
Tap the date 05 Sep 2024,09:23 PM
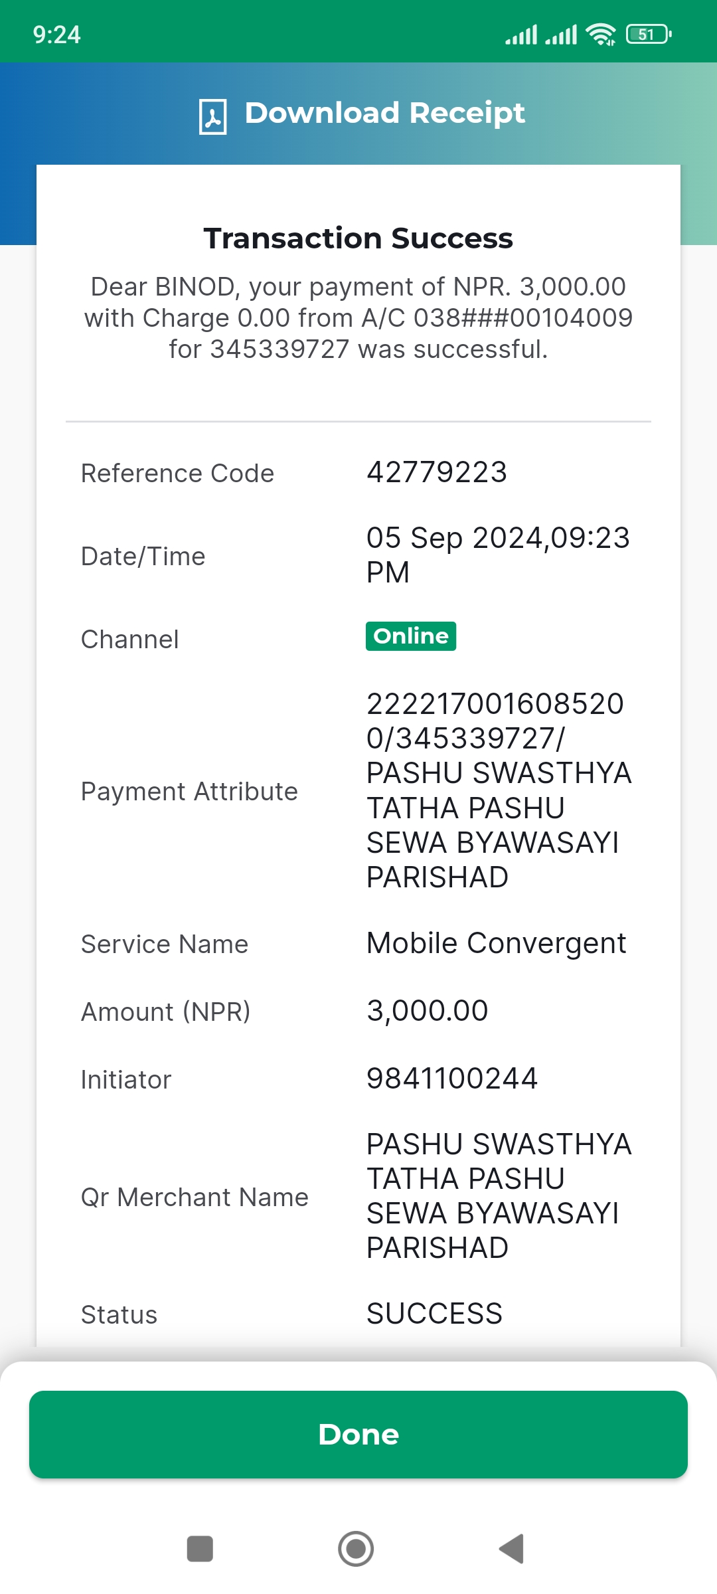498,555
